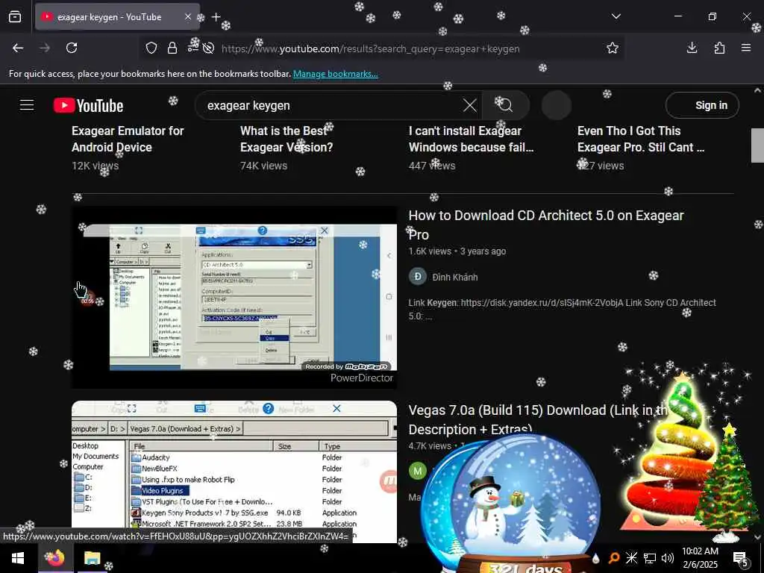The width and height of the screenshot is (764, 573).
Task: Sign in to YouTube
Action: coord(702,105)
